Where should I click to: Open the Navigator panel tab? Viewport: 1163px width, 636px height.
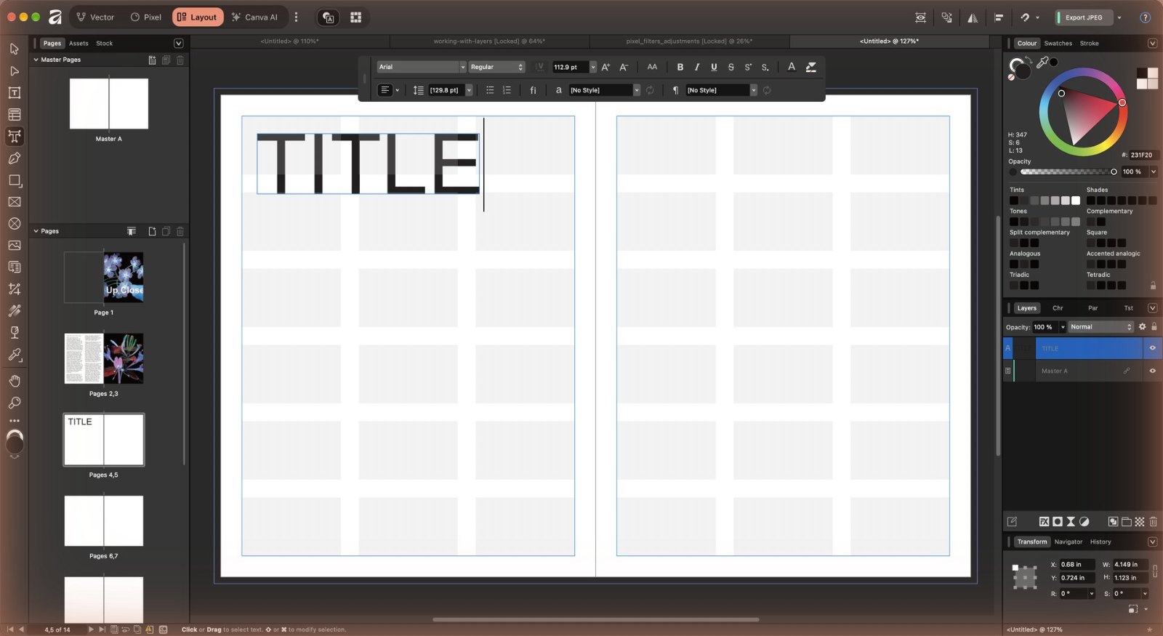(1068, 542)
